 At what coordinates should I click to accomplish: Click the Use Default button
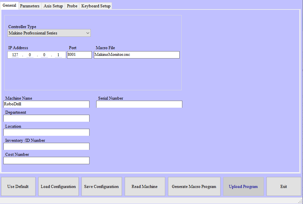pyautogui.click(x=18, y=187)
